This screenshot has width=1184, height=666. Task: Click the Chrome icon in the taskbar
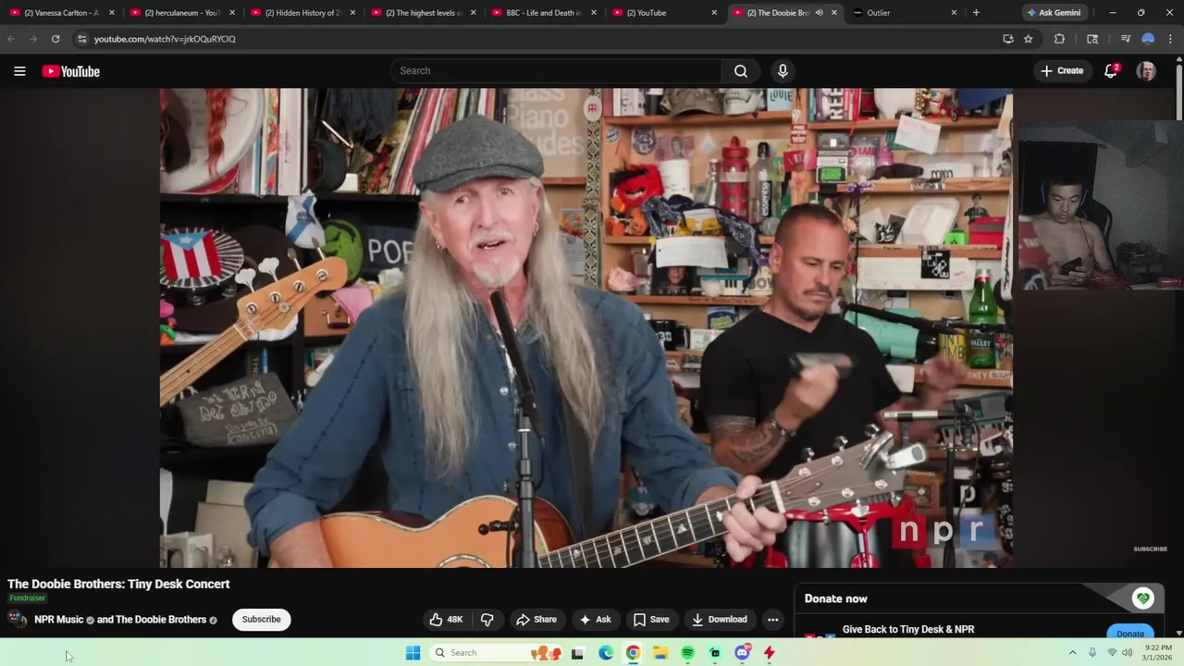(633, 653)
